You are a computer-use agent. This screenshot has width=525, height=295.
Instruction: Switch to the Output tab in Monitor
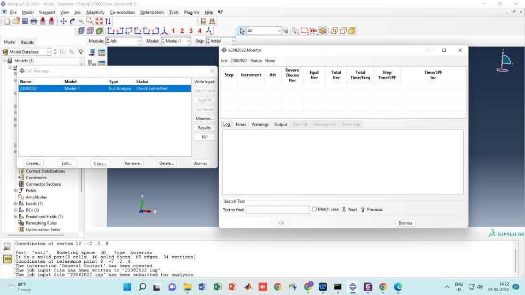(x=281, y=124)
